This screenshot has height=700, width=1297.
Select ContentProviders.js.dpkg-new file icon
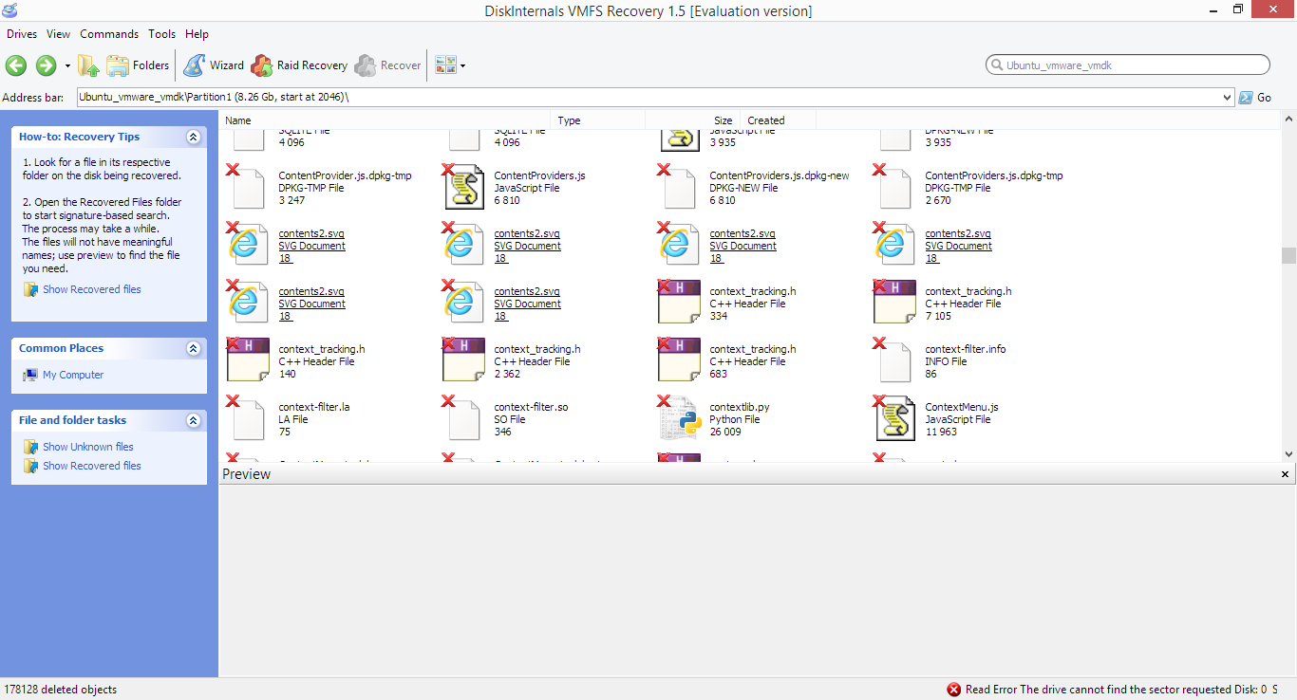pos(680,188)
